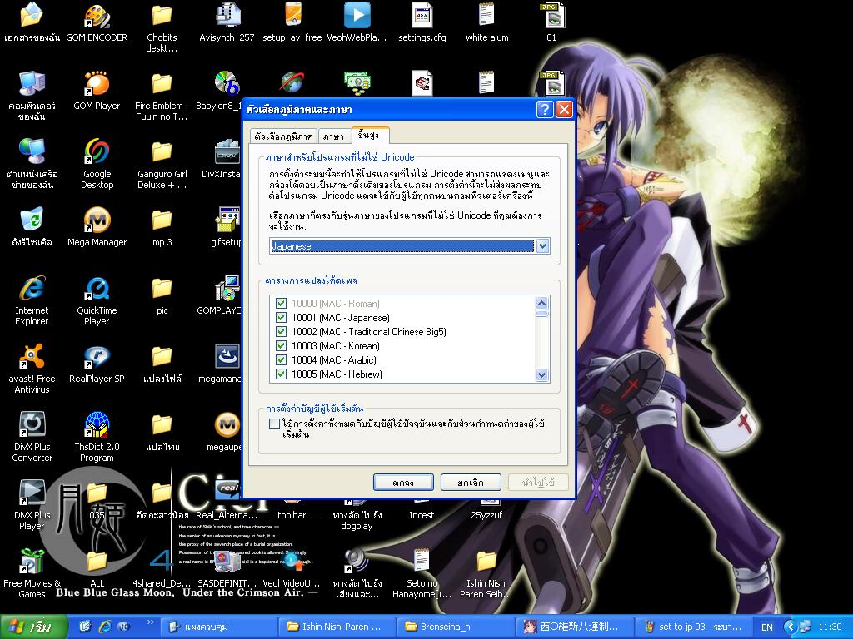853x639 pixels.
Task: Close the regional options dialog
Action: [564, 110]
